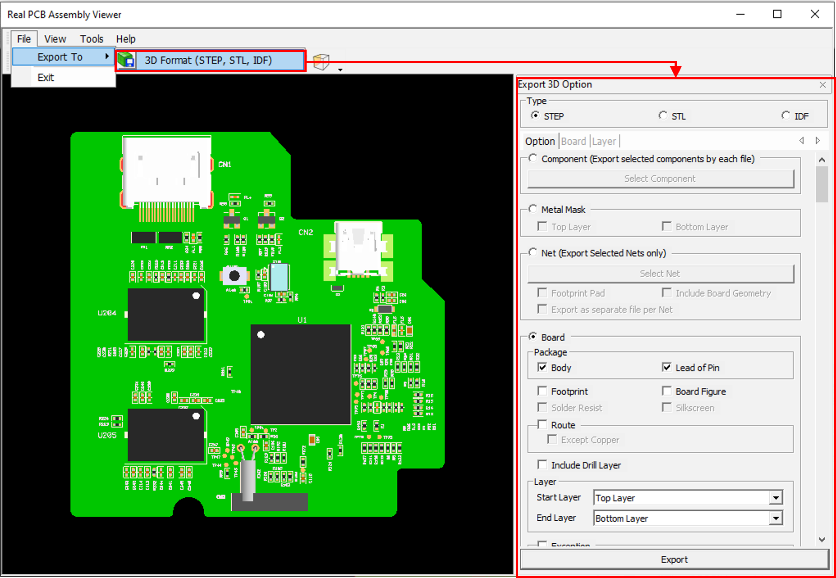Click the options panel scrollbar thumb
This screenshot has width=836, height=578.
(x=822, y=184)
